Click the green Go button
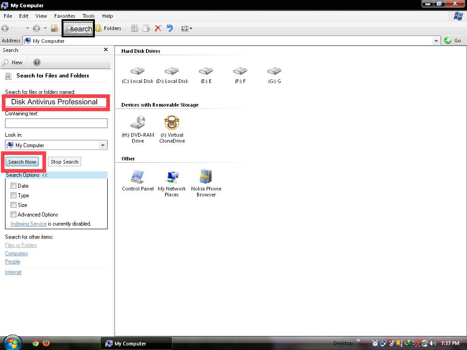This screenshot has height=350, width=467. click(453, 41)
